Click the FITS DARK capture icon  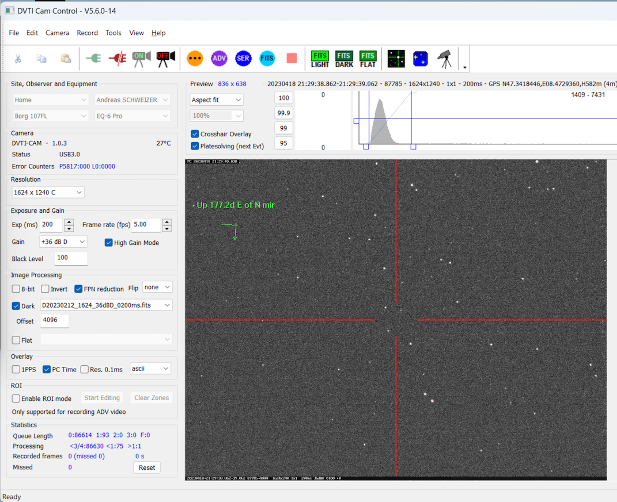[344, 58]
